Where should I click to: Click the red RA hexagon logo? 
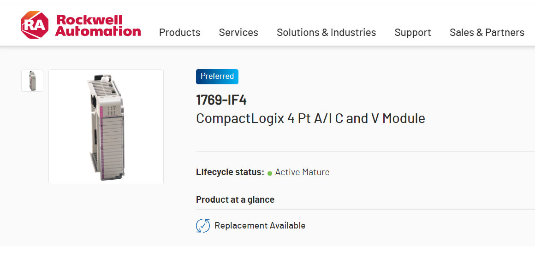click(x=34, y=25)
